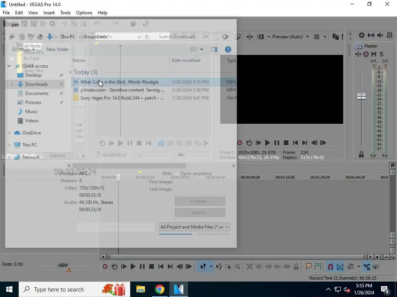Select the Selection Edit tool
397x297 pixels.
point(228,266)
